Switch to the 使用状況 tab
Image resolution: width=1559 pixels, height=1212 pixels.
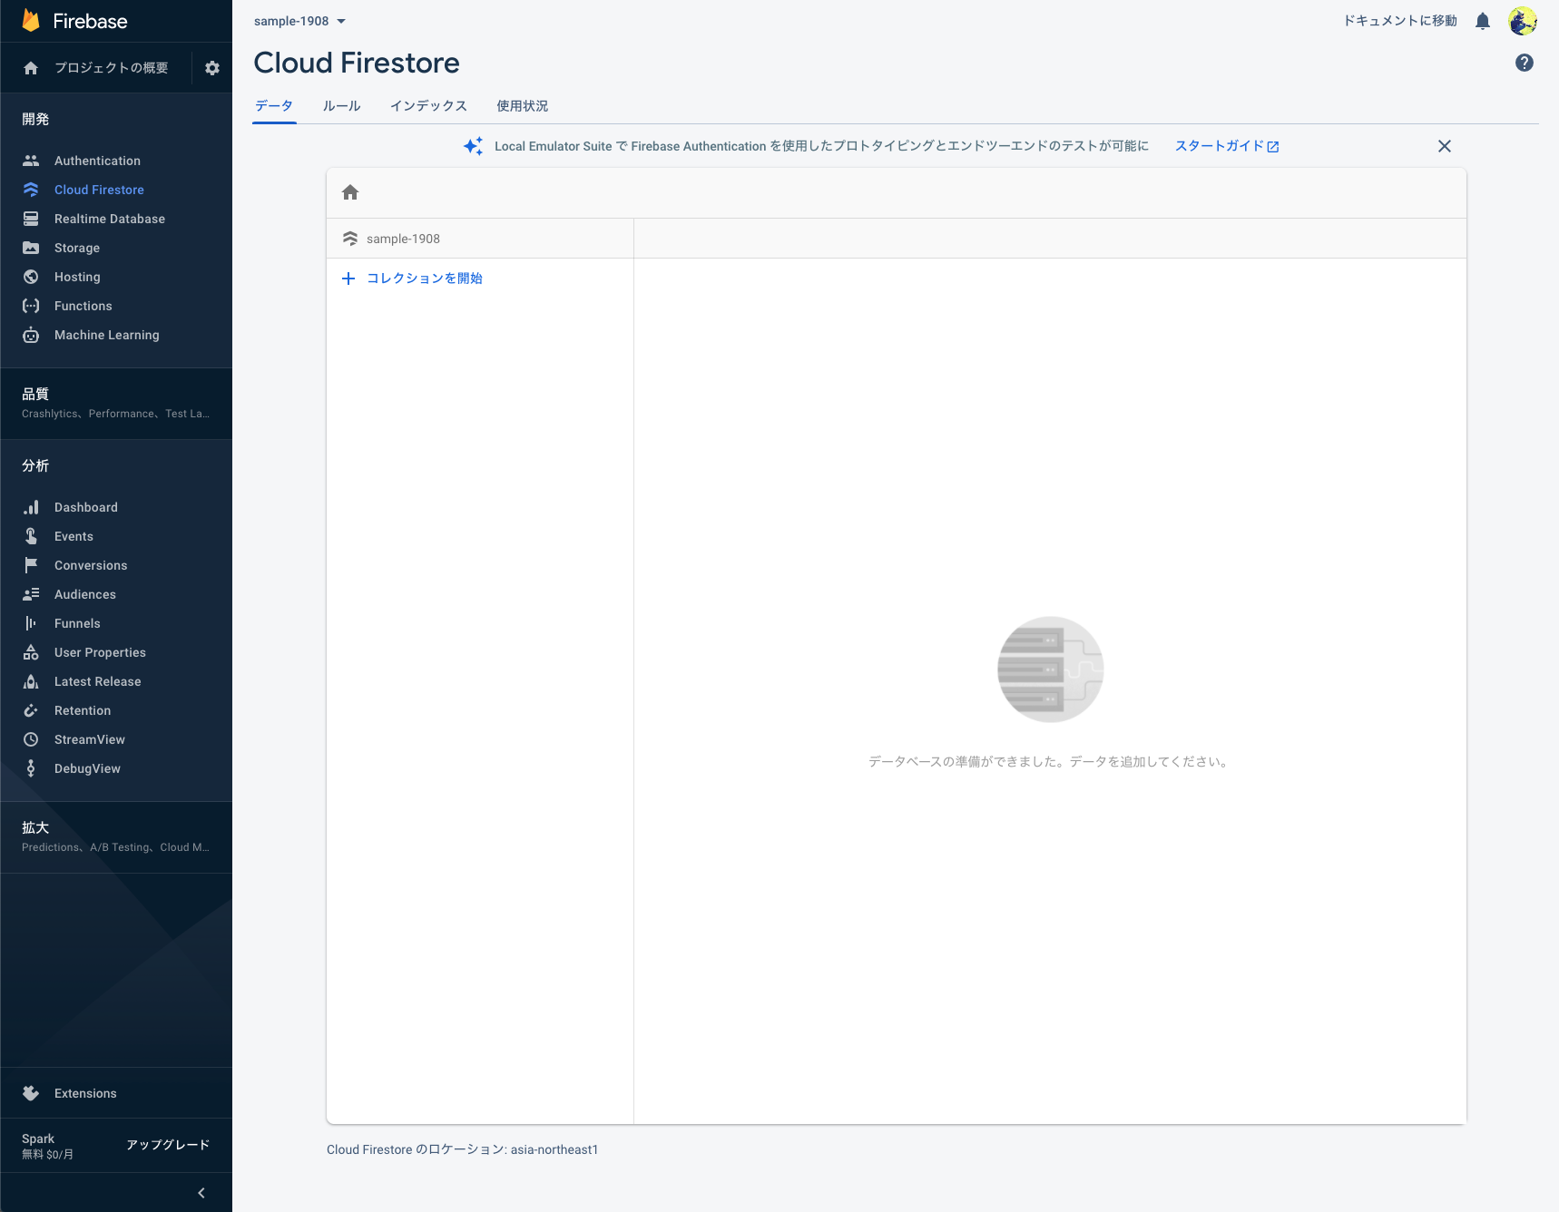click(523, 106)
